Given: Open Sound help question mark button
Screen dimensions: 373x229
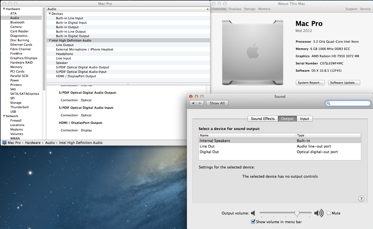Looking at the screenshot, I should 361,199.
